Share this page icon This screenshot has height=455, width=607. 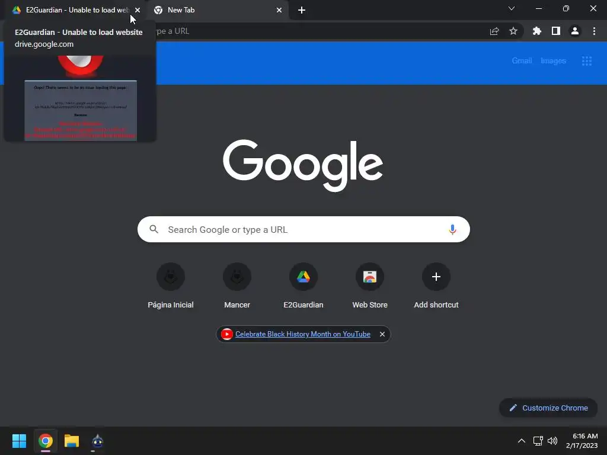(x=494, y=31)
